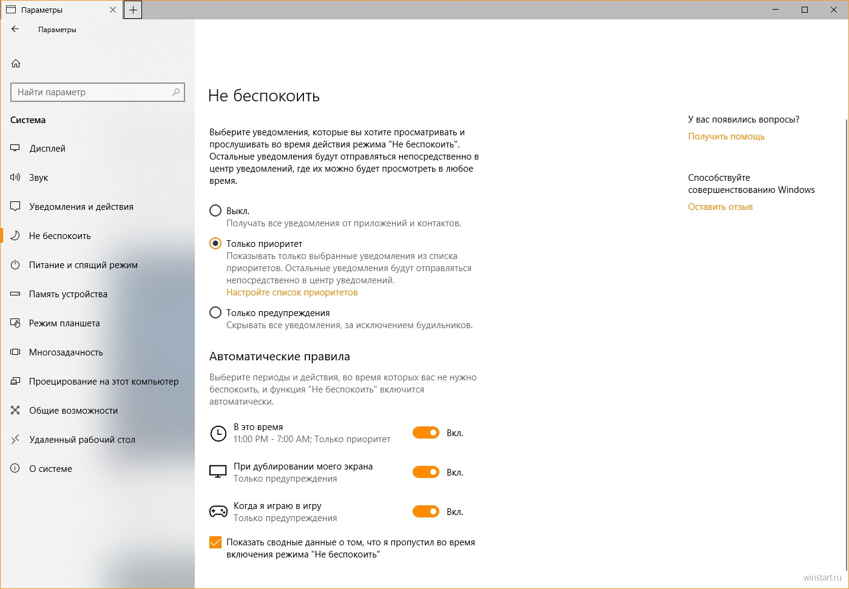Select the Выкл. radio button
849x589 pixels.
tap(215, 211)
